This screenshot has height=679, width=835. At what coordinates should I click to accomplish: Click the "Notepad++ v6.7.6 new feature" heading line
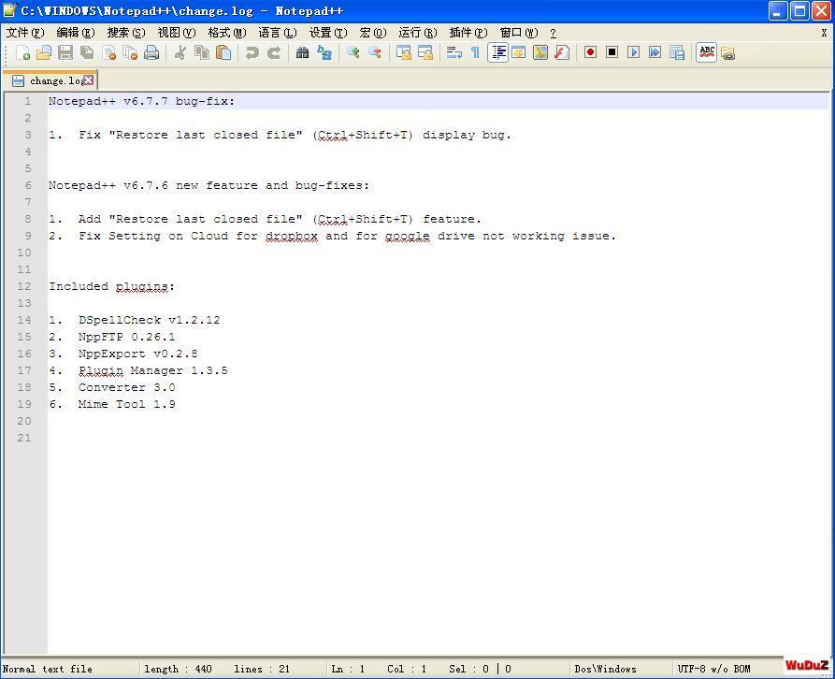[209, 185]
